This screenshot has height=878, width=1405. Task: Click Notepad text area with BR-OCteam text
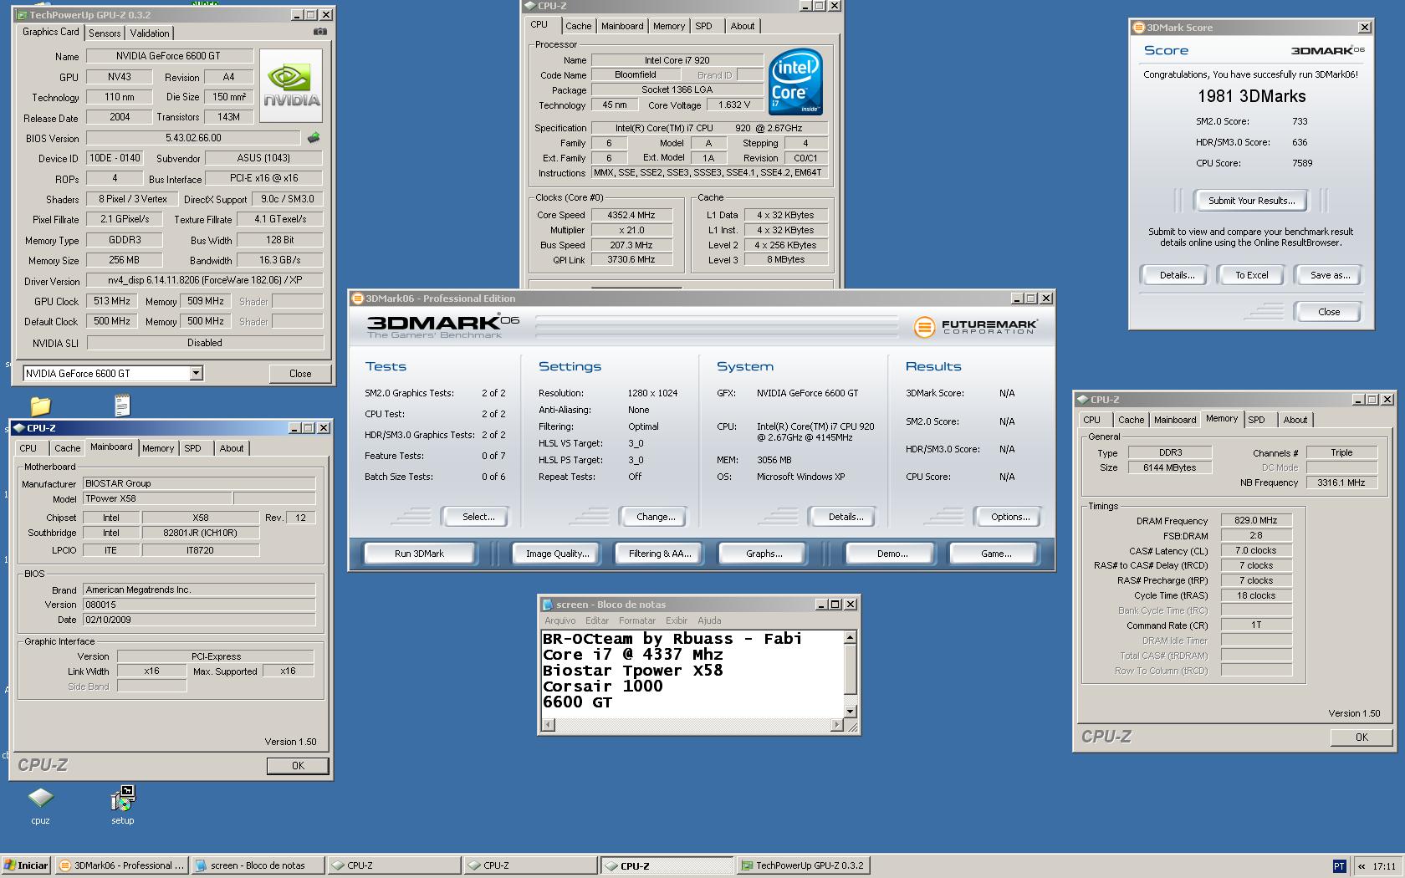tap(692, 674)
